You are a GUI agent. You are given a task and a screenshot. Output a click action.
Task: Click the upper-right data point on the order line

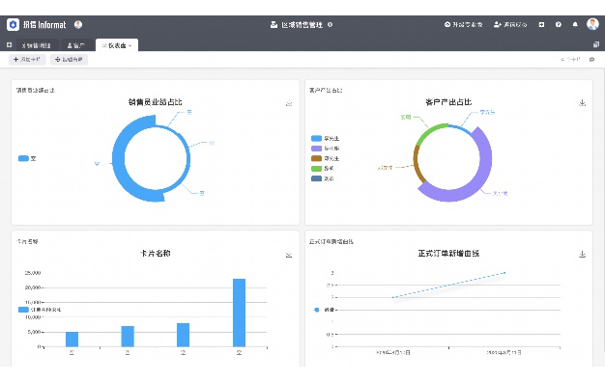tap(504, 273)
